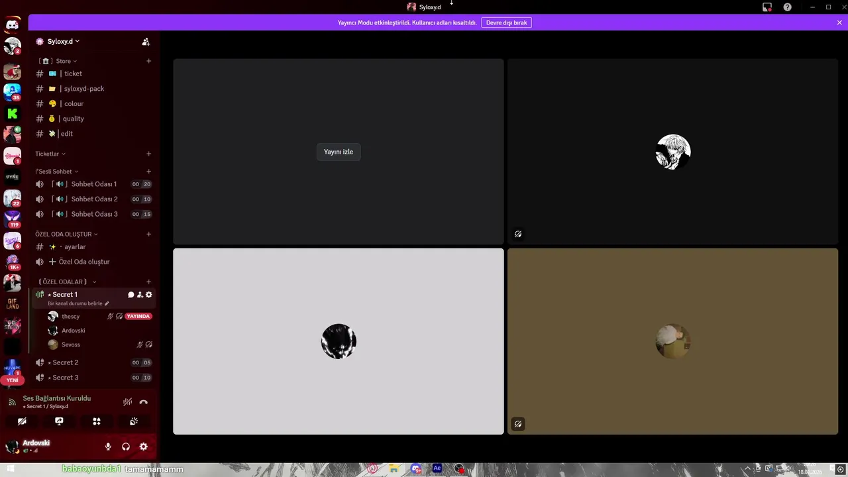Toggle noise suppression in the voice panel
848x477 pixels.
point(127,402)
